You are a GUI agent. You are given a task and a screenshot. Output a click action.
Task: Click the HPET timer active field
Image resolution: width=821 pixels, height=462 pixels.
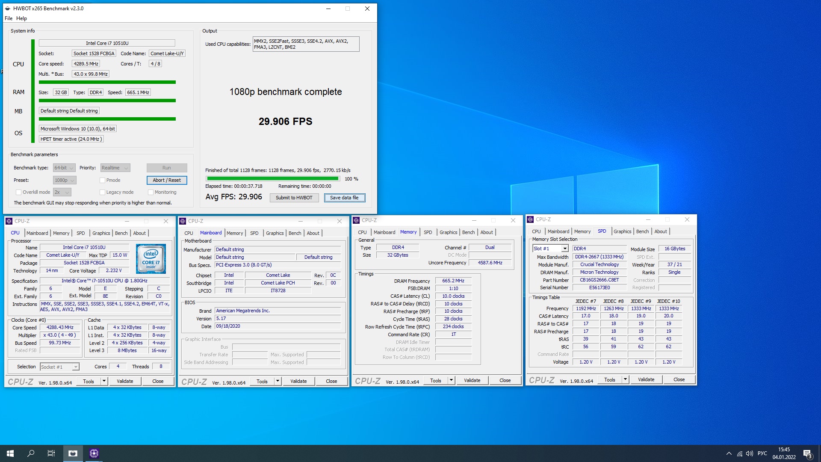(x=71, y=139)
